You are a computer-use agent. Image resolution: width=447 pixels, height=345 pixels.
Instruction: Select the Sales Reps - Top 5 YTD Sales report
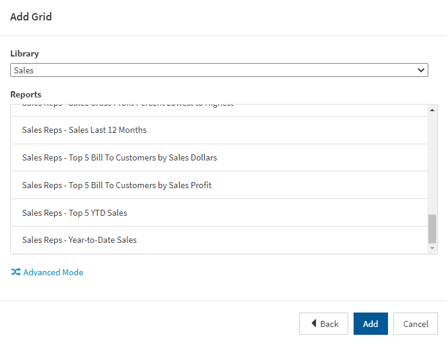[219, 213]
